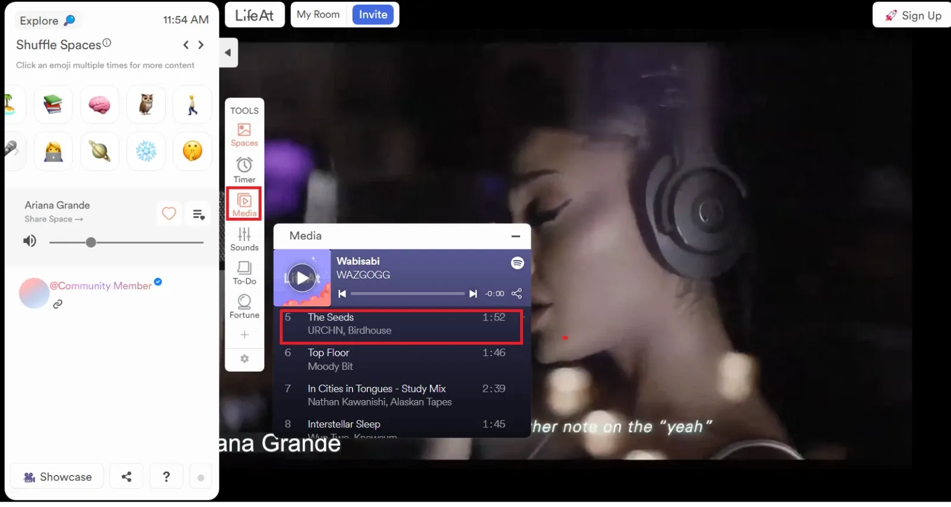Click the Wabisabi album art thumbnail
951x507 pixels.
302,278
